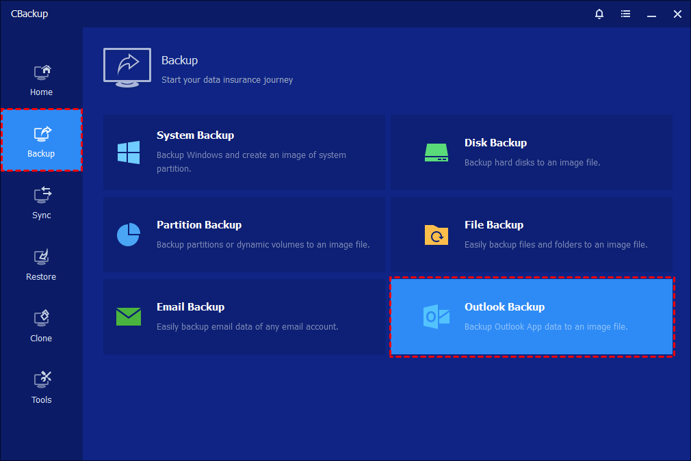Image resolution: width=691 pixels, height=461 pixels.
Task: Open the Sync section in sidebar
Action: 41,203
